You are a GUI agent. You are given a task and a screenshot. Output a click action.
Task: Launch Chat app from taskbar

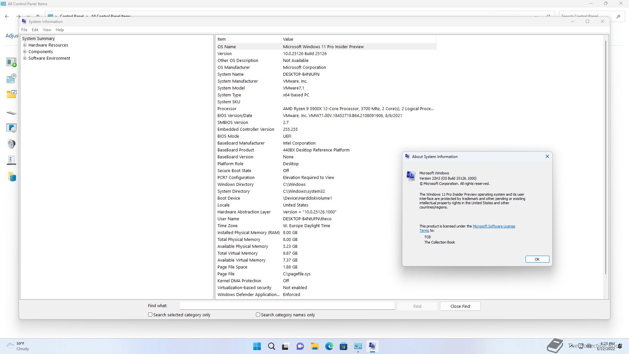coord(300,346)
